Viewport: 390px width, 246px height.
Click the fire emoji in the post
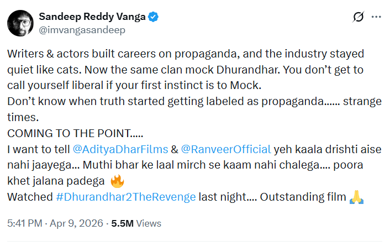(x=116, y=180)
